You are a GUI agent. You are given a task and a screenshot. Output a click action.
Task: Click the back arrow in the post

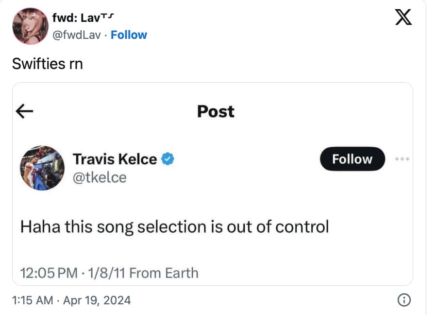tap(24, 112)
